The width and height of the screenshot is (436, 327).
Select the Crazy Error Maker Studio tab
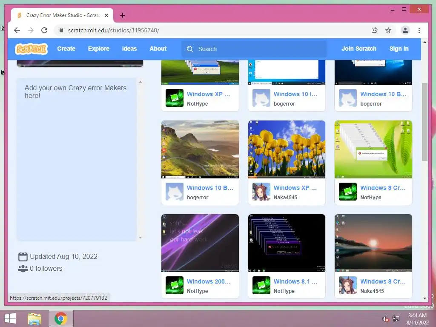[61, 15]
